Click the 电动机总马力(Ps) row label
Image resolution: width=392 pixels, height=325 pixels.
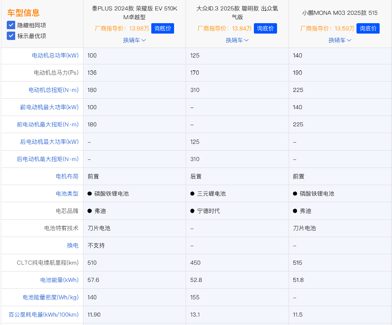point(56,73)
